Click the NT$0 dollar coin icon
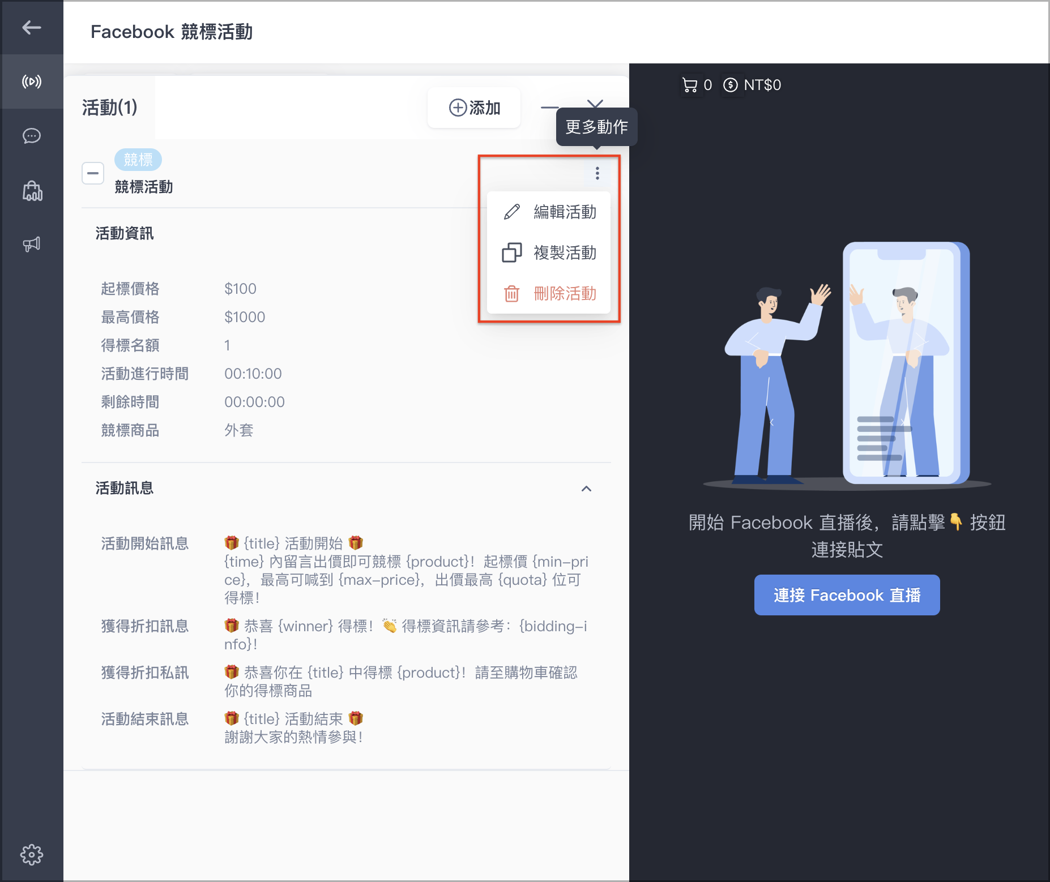This screenshot has height=882, width=1050. (x=731, y=85)
